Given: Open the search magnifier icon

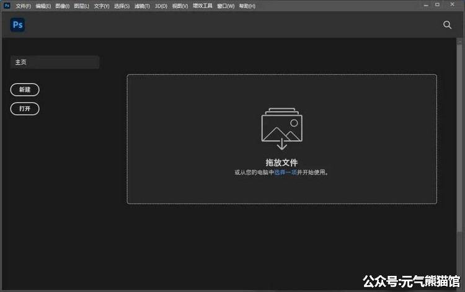Looking at the screenshot, I should pyautogui.click(x=447, y=25).
